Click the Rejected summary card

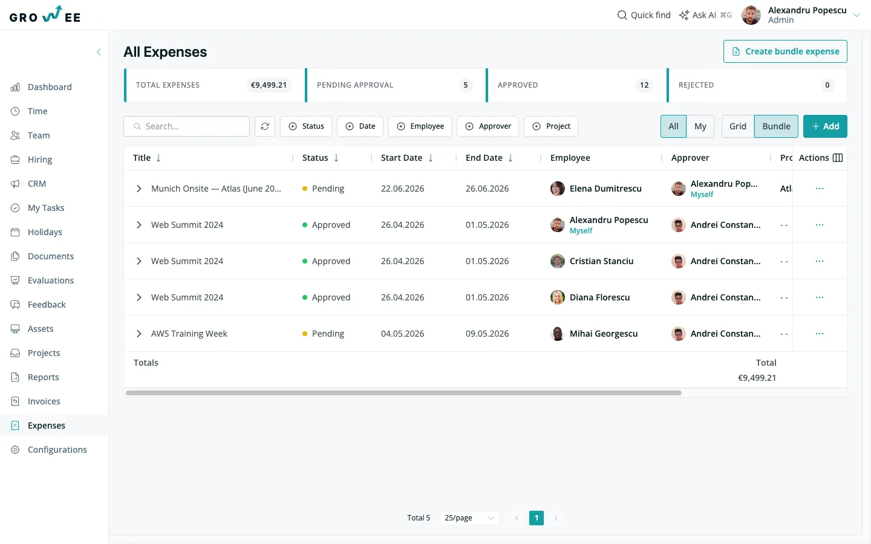[x=757, y=85]
